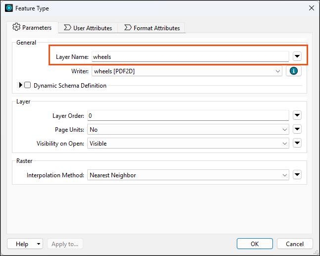Open the Page Units options arrow button
Image resolution: width=320 pixels, height=256 pixels.
click(x=297, y=129)
